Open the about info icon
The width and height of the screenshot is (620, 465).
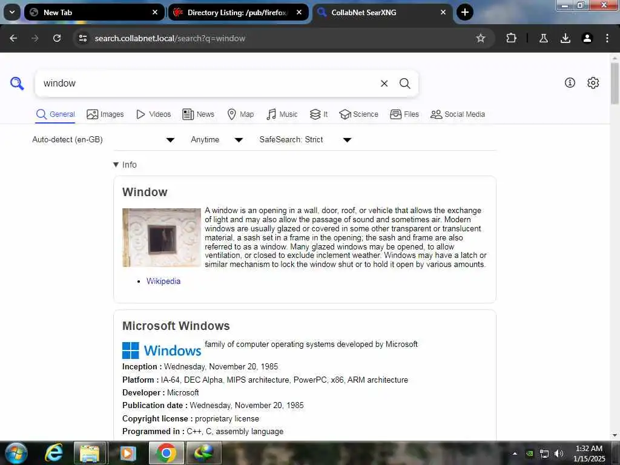point(570,82)
